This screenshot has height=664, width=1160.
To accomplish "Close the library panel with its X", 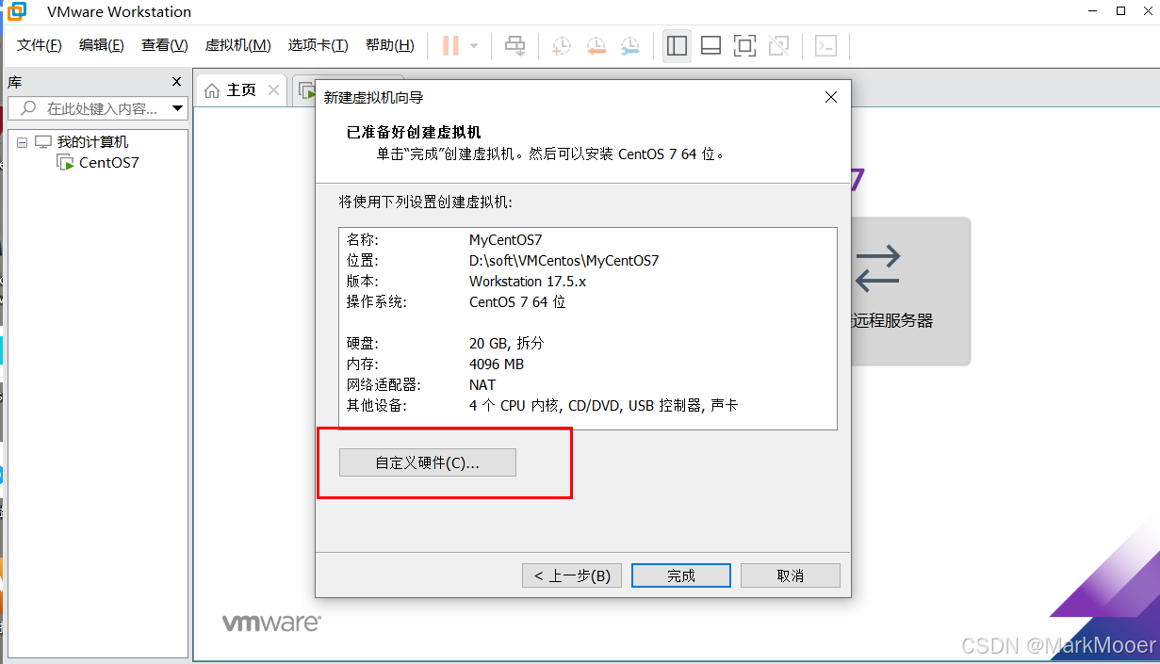I will 176,82.
